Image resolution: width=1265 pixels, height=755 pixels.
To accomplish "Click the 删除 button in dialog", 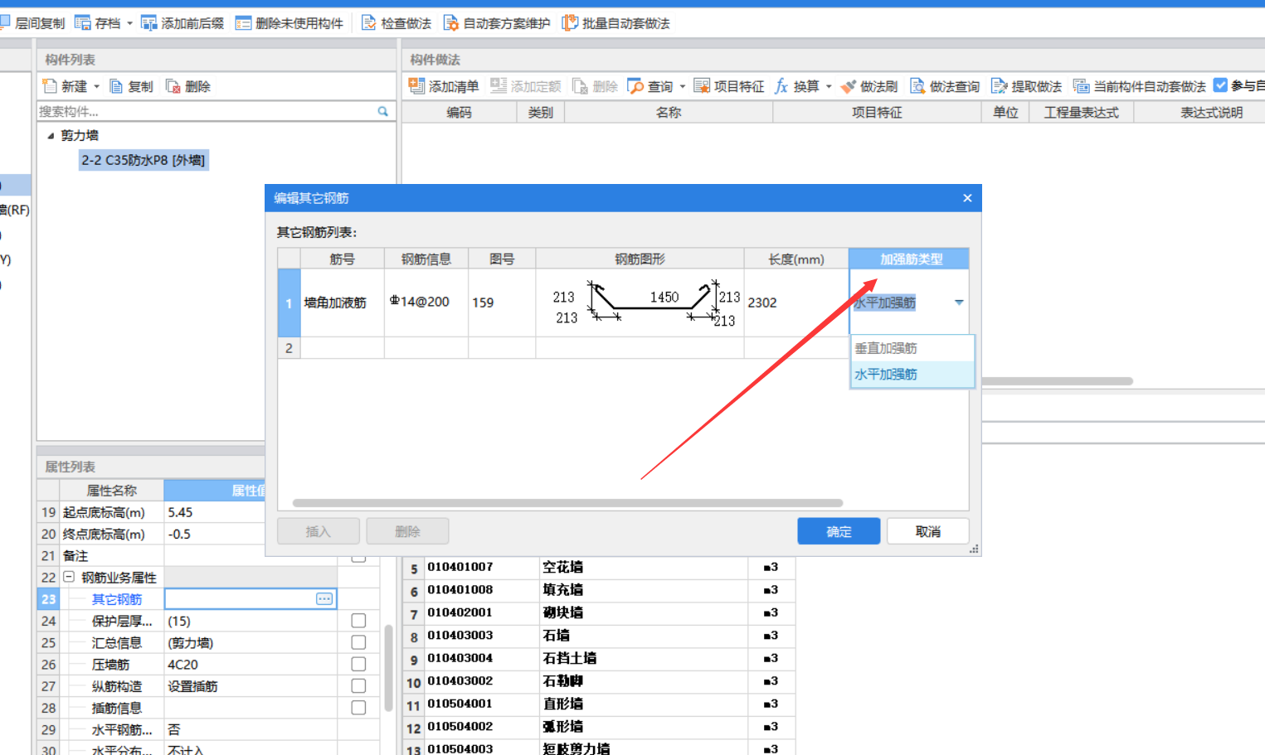I will coord(407,531).
